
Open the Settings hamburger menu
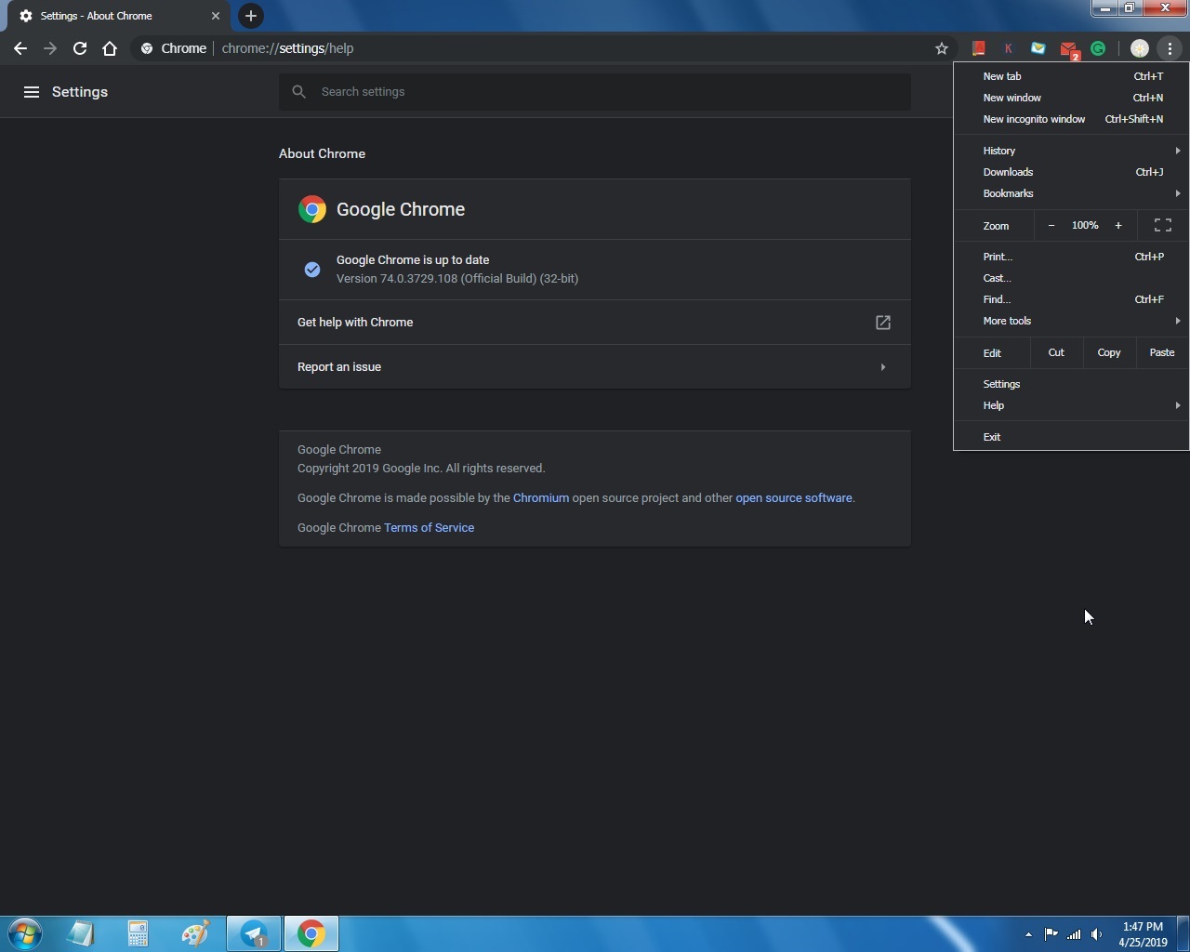click(32, 92)
